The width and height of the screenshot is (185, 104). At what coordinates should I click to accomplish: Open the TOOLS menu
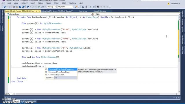(x=57, y=3)
